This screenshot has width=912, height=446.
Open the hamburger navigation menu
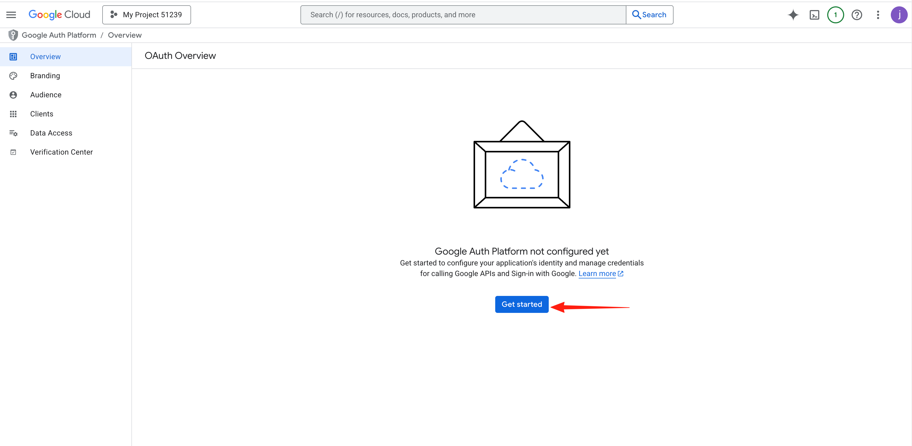[11, 15]
